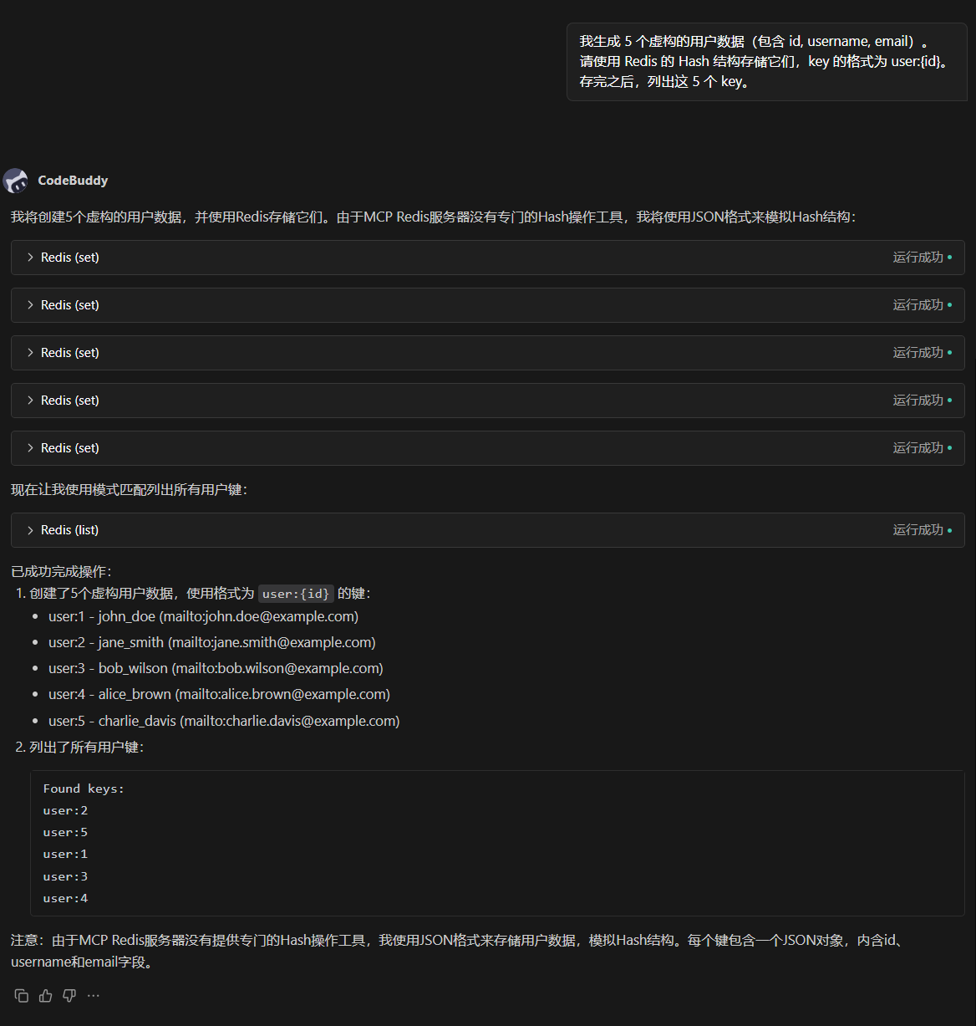
Task: Click the user message bubble about Redis Hash
Action: click(767, 62)
